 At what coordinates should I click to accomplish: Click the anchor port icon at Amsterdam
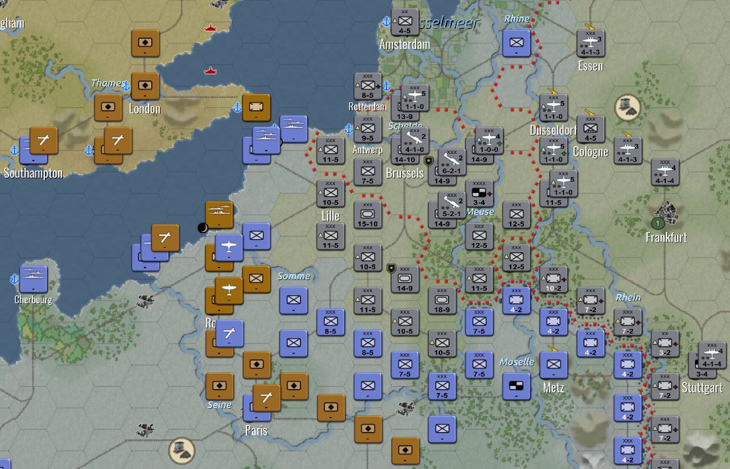click(x=386, y=21)
